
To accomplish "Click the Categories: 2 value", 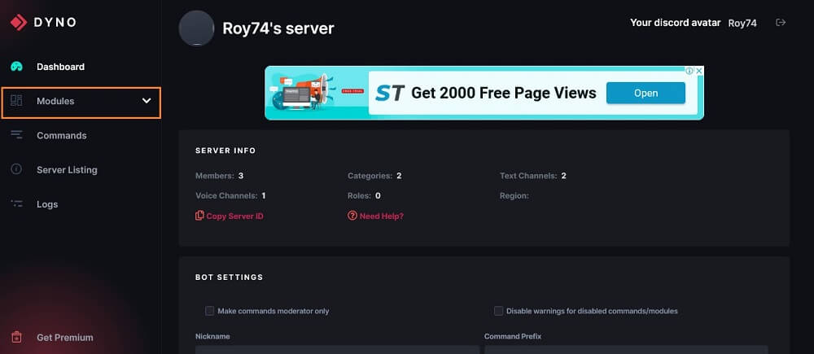I will (399, 176).
